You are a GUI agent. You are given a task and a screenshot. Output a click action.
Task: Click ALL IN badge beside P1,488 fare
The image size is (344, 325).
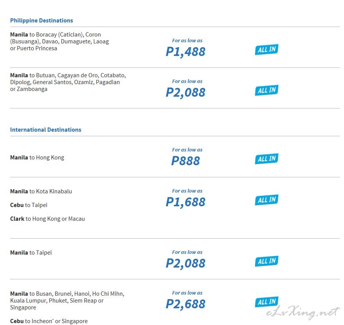266,49
